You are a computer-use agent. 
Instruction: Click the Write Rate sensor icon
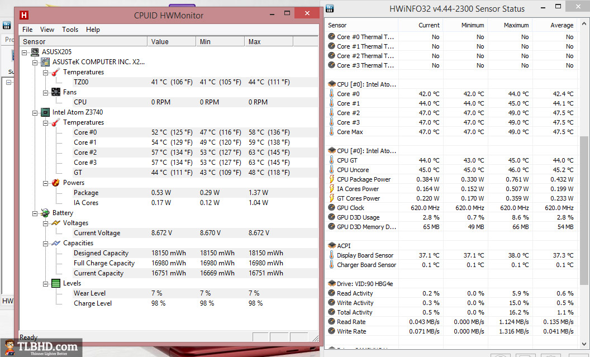coord(331,331)
